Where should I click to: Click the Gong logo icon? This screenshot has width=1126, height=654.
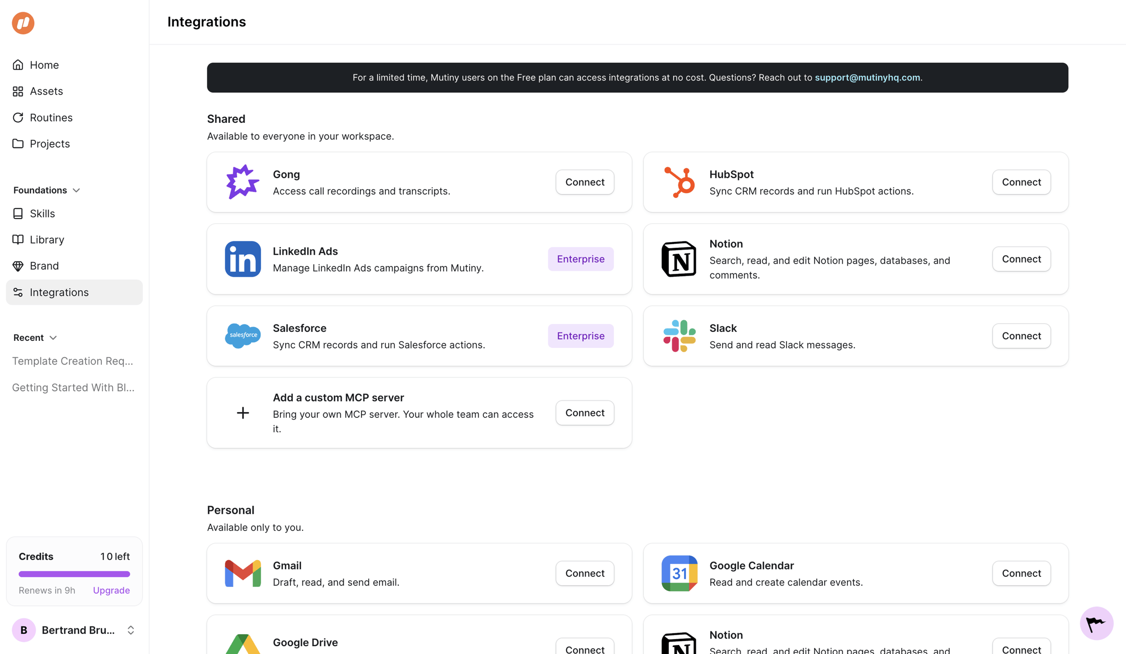tap(243, 182)
